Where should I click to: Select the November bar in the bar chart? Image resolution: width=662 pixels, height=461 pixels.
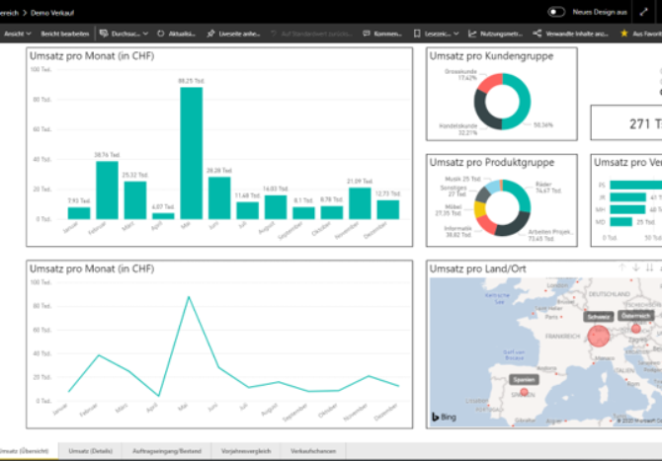[360, 203]
